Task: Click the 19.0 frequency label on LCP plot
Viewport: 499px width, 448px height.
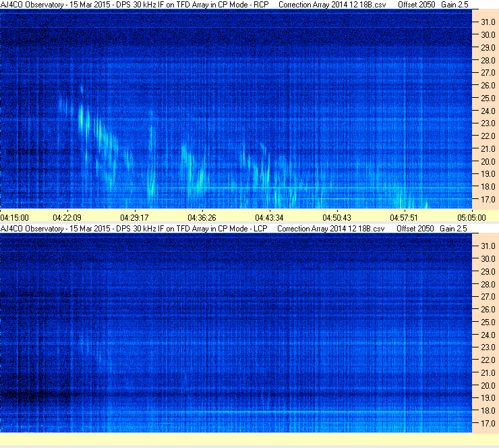Action: pos(488,398)
